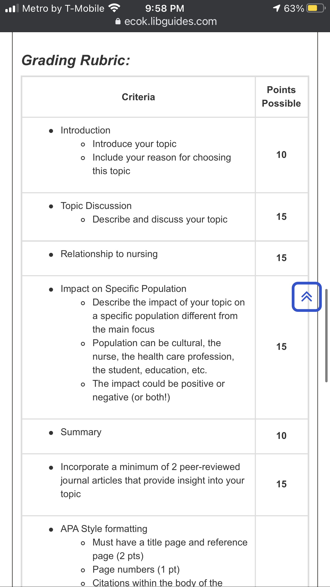The width and height of the screenshot is (330, 587).
Task: Tap the location arrow status icon
Action: pyautogui.click(x=277, y=8)
